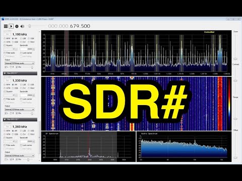Select AM mode in the 1,190 kHz panel

15,39
